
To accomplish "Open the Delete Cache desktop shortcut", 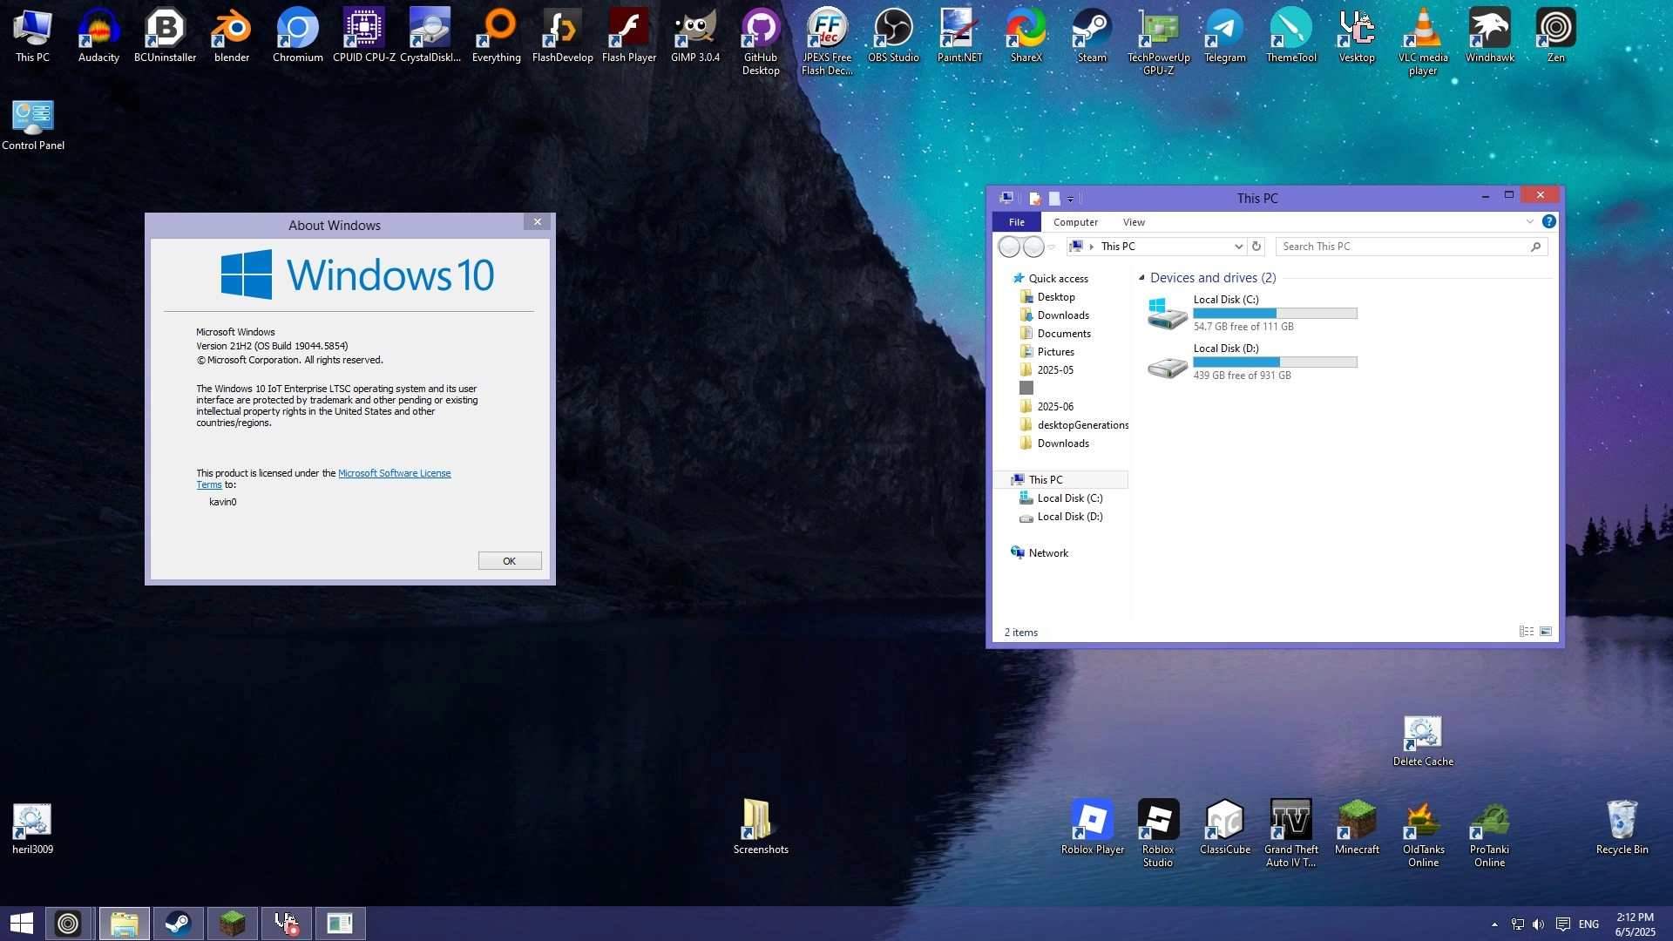I will point(1423,741).
